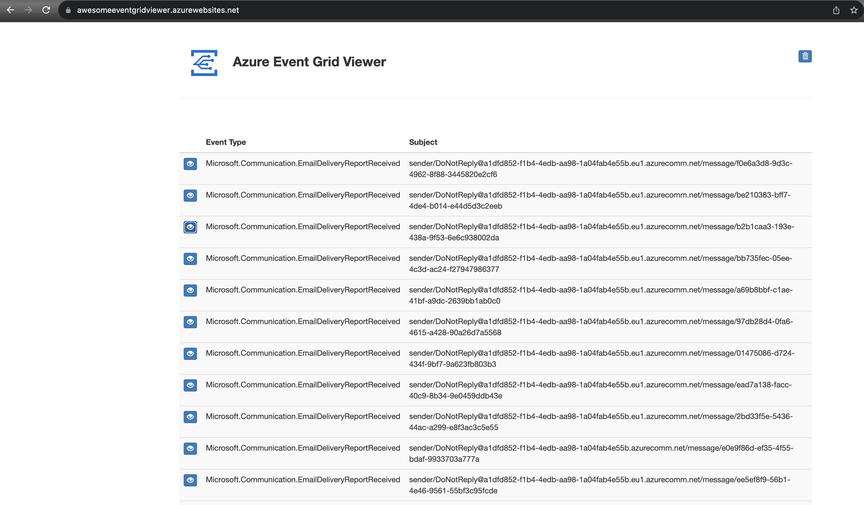The height and width of the screenshot is (505, 864).
Task: Click the browser forward arrow
Action: point(29,10)
